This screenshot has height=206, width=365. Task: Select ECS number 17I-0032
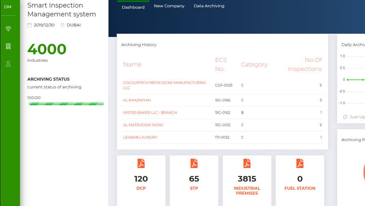222,137
